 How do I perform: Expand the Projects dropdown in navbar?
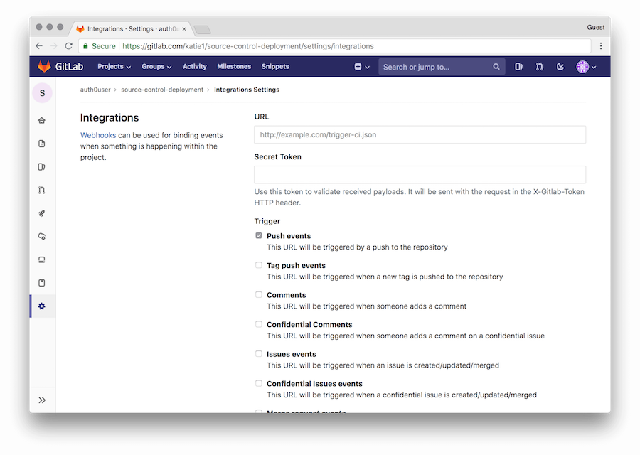tap(114, 67)
